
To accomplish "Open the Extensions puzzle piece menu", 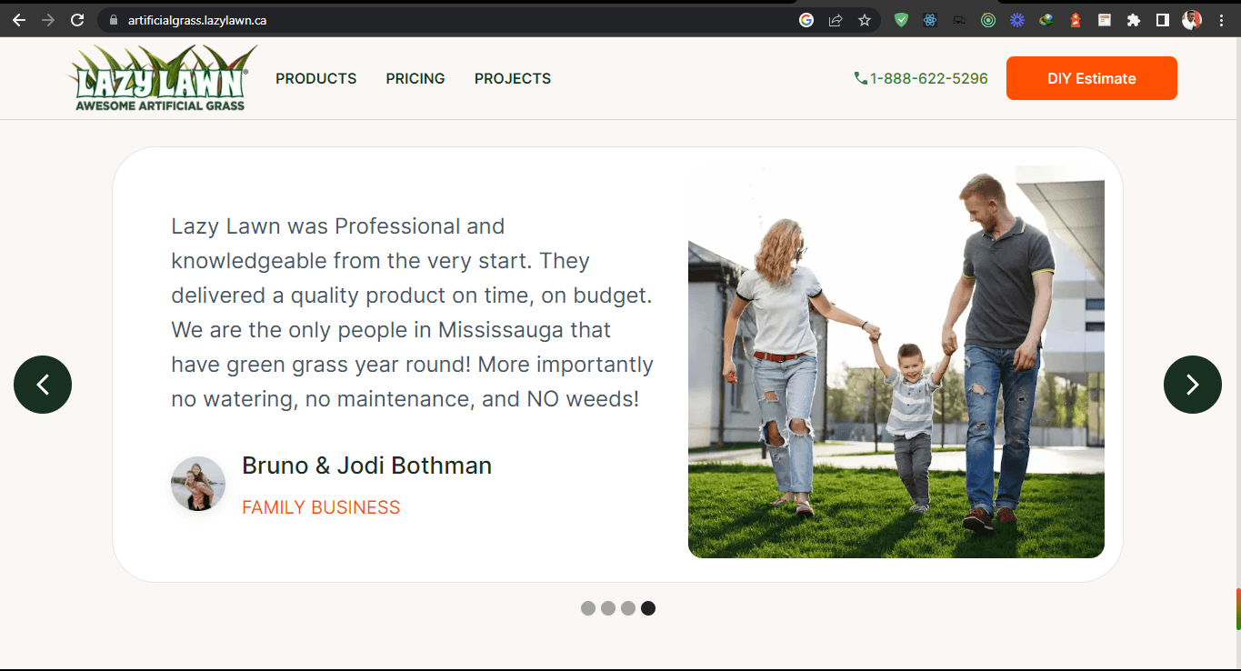I will (x=1134, y=20).
